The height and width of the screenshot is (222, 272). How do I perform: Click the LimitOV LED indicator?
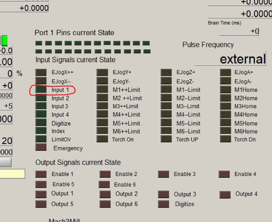coord(41,139)
